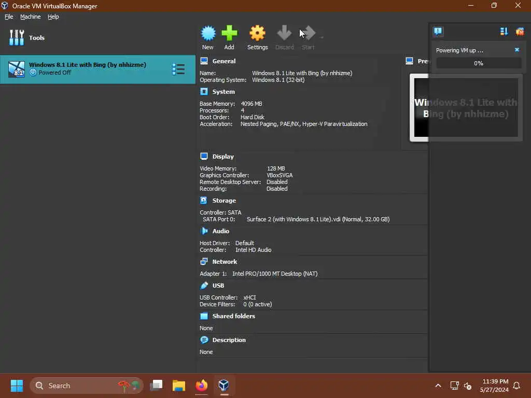Click the Powering VM up progress bar
The image size is (531, 398).
point(479,63)
